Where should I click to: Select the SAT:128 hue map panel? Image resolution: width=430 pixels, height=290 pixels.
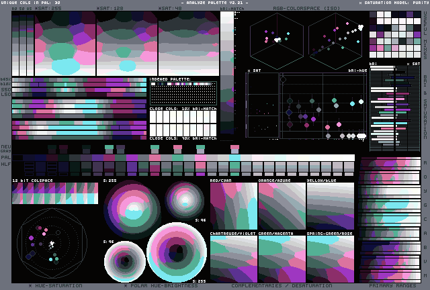point(126,44)
